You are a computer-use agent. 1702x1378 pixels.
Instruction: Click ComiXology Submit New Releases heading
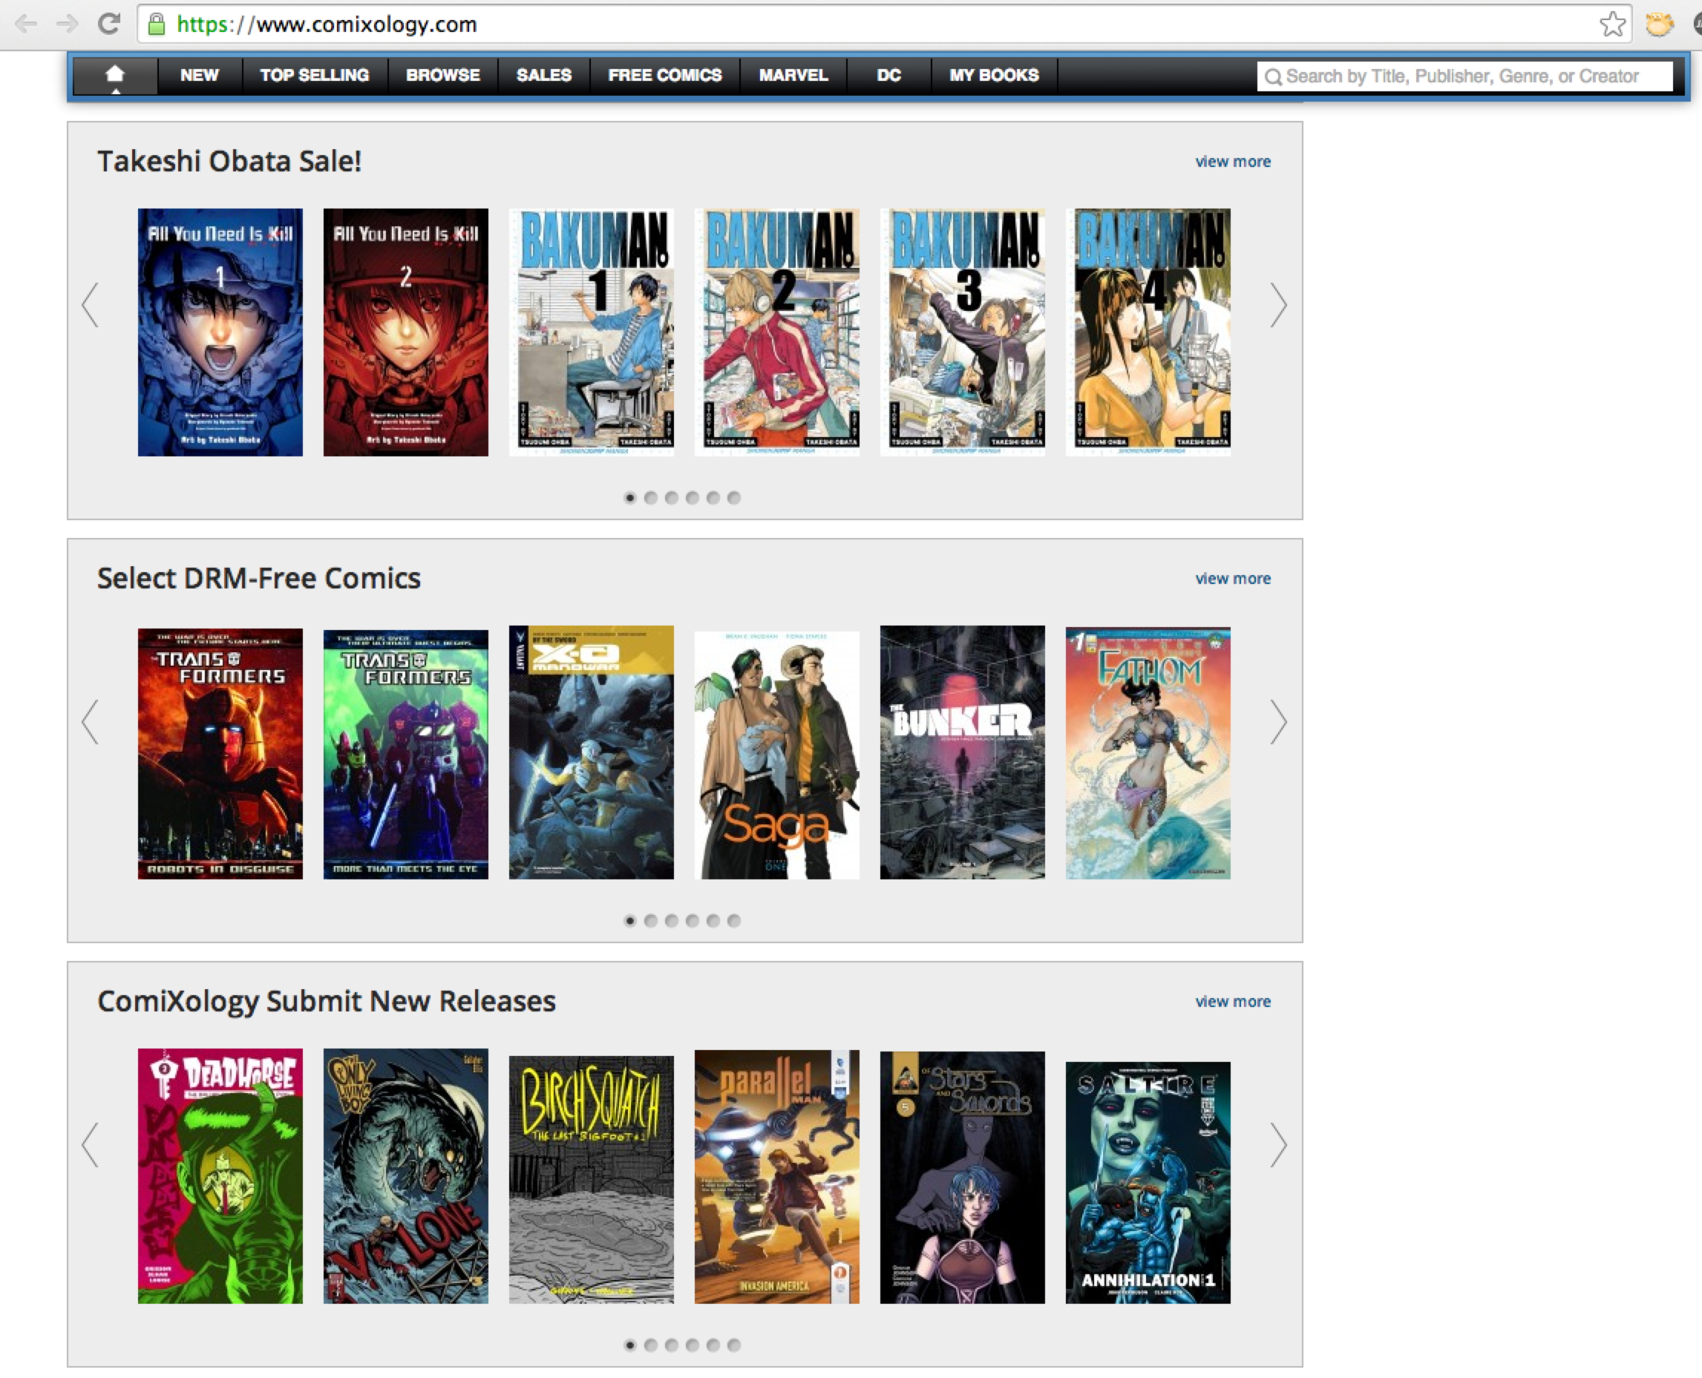327,1002
